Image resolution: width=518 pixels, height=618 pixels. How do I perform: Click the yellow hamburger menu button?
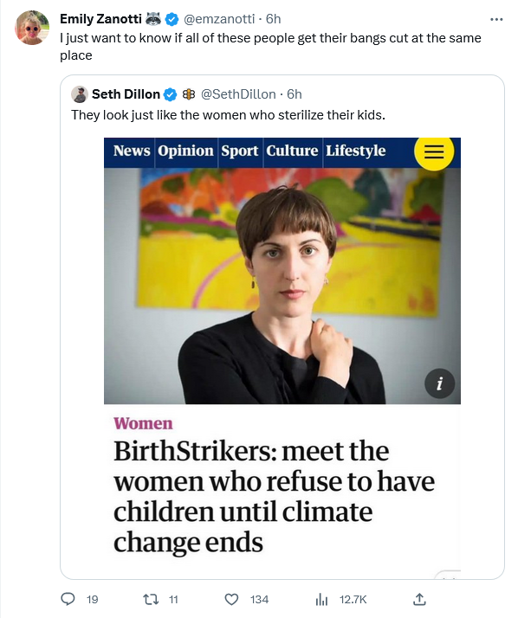click(x=434, y=151)
